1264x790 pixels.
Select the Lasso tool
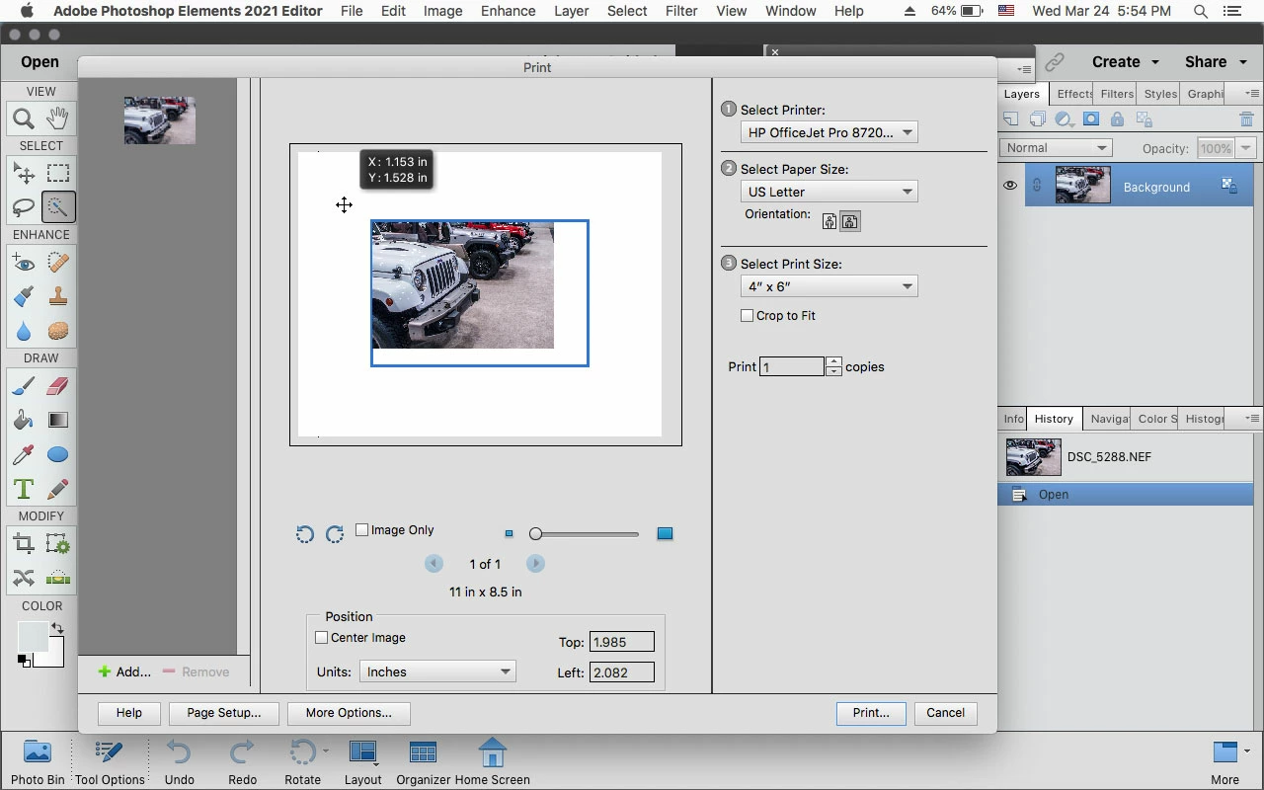coord(24,207)
